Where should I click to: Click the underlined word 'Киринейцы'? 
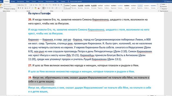coord(87,55)
